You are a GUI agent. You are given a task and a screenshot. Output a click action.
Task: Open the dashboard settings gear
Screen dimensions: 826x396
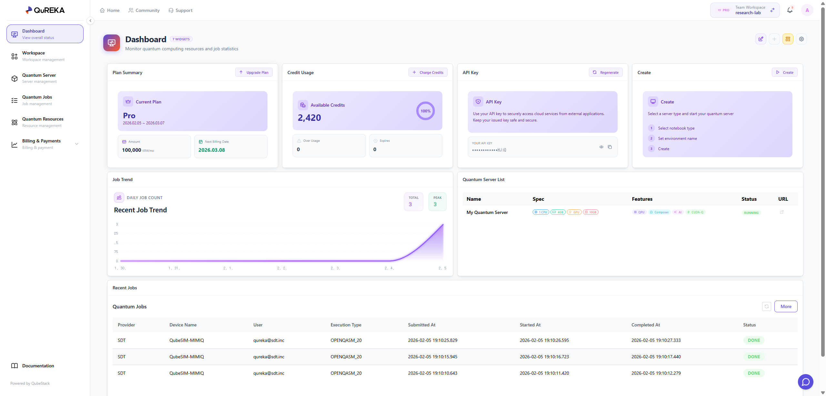point(801,39)
